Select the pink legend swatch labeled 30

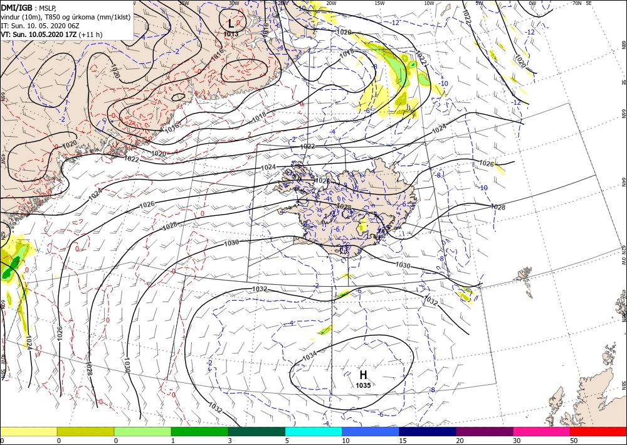[x=542, y=431]
